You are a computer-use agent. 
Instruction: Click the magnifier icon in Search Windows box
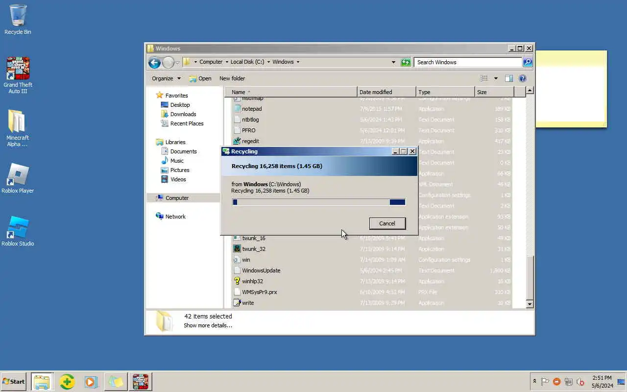point(528,62)
